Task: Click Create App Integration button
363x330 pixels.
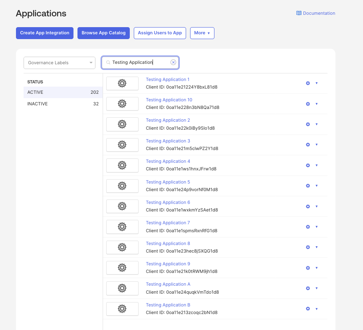Action: pos(45,33)
